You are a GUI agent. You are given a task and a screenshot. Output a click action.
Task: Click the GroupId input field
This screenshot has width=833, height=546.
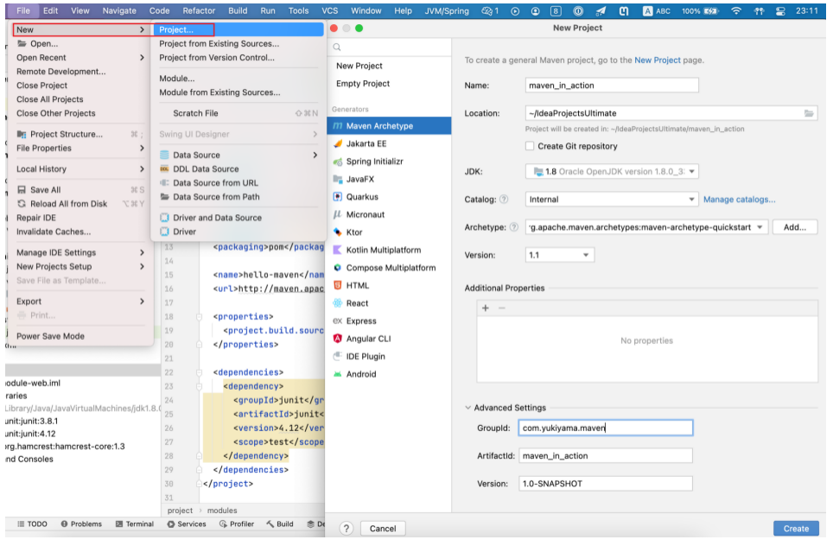click(606, 428)
